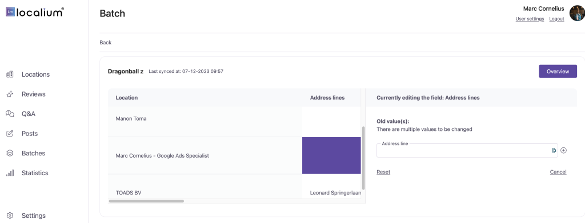Click the Posts pencil icon
This screenshot has width=585, height=223.
click(10, 134)
